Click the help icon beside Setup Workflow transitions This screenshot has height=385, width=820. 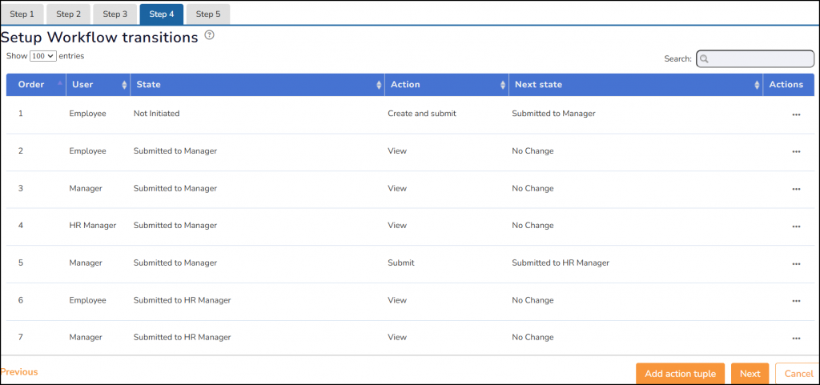(210, 35)
